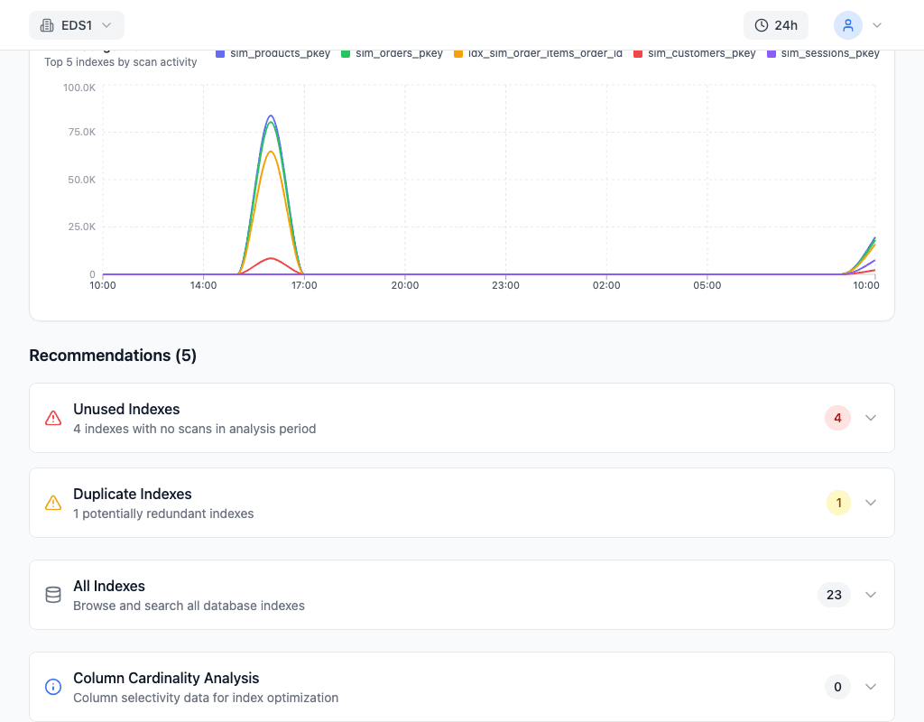The height and width of the screenshot is (722, 924).
Task: Click the red warning icon for Unused Indexes
Action: point(53,418)
